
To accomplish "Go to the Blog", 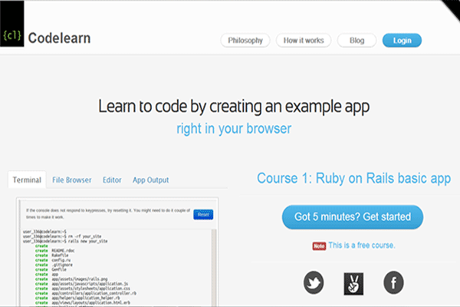I will click(356, 41).
